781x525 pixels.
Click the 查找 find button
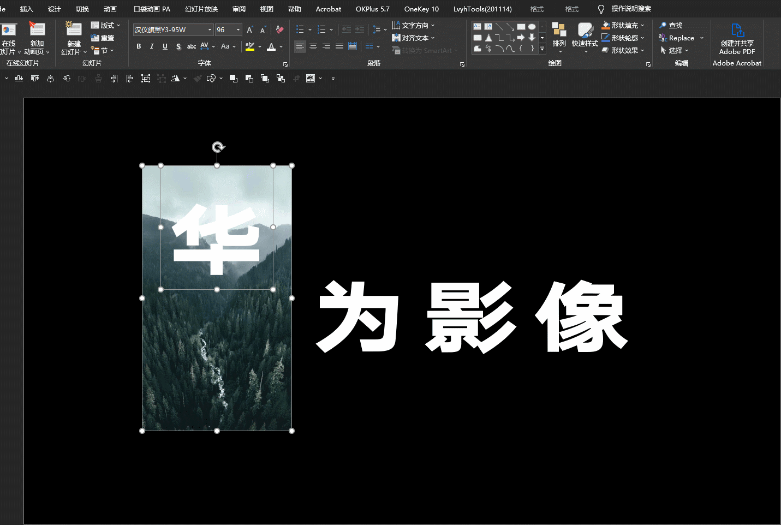(671, 26)
